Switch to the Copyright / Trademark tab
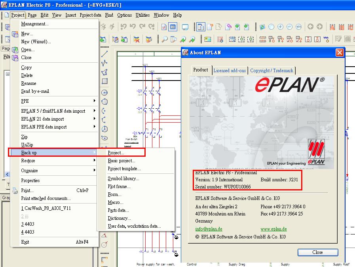355x267 pixels. pyautogui.click(x=271, y=71)
